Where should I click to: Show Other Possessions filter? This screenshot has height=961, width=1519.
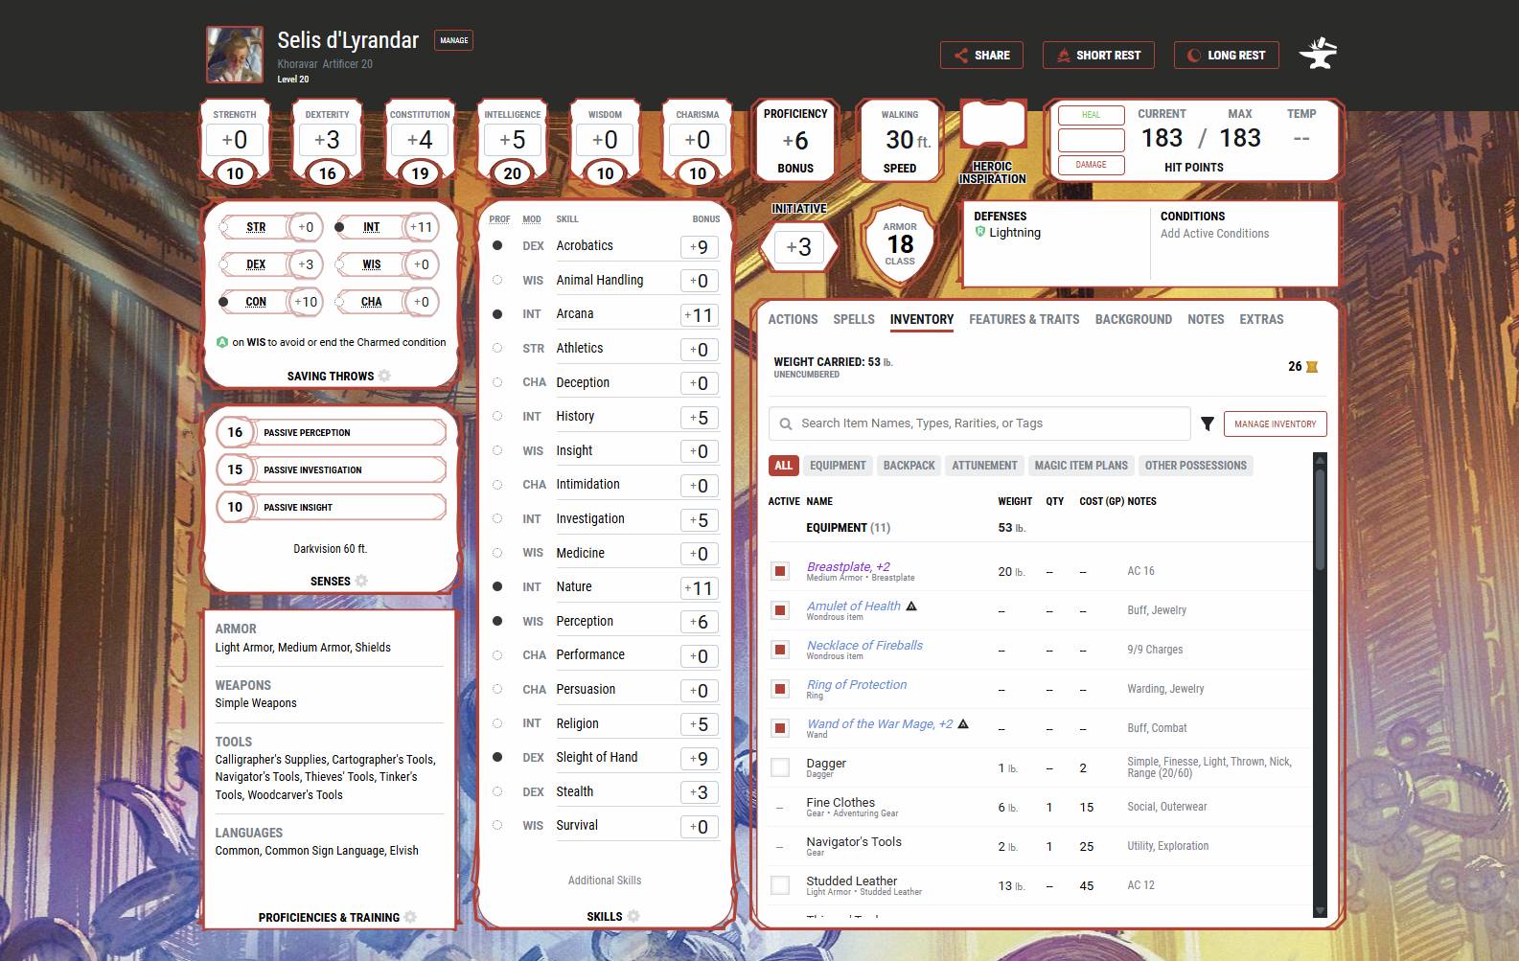[1196, 466]
